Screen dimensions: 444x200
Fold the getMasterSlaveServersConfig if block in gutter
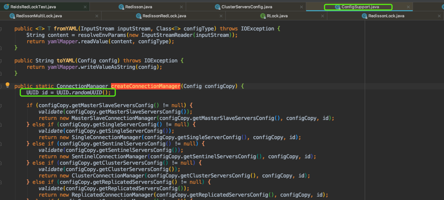[x=2, y=105]
